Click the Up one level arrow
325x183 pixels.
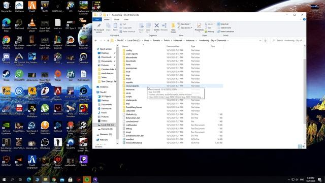108,41
